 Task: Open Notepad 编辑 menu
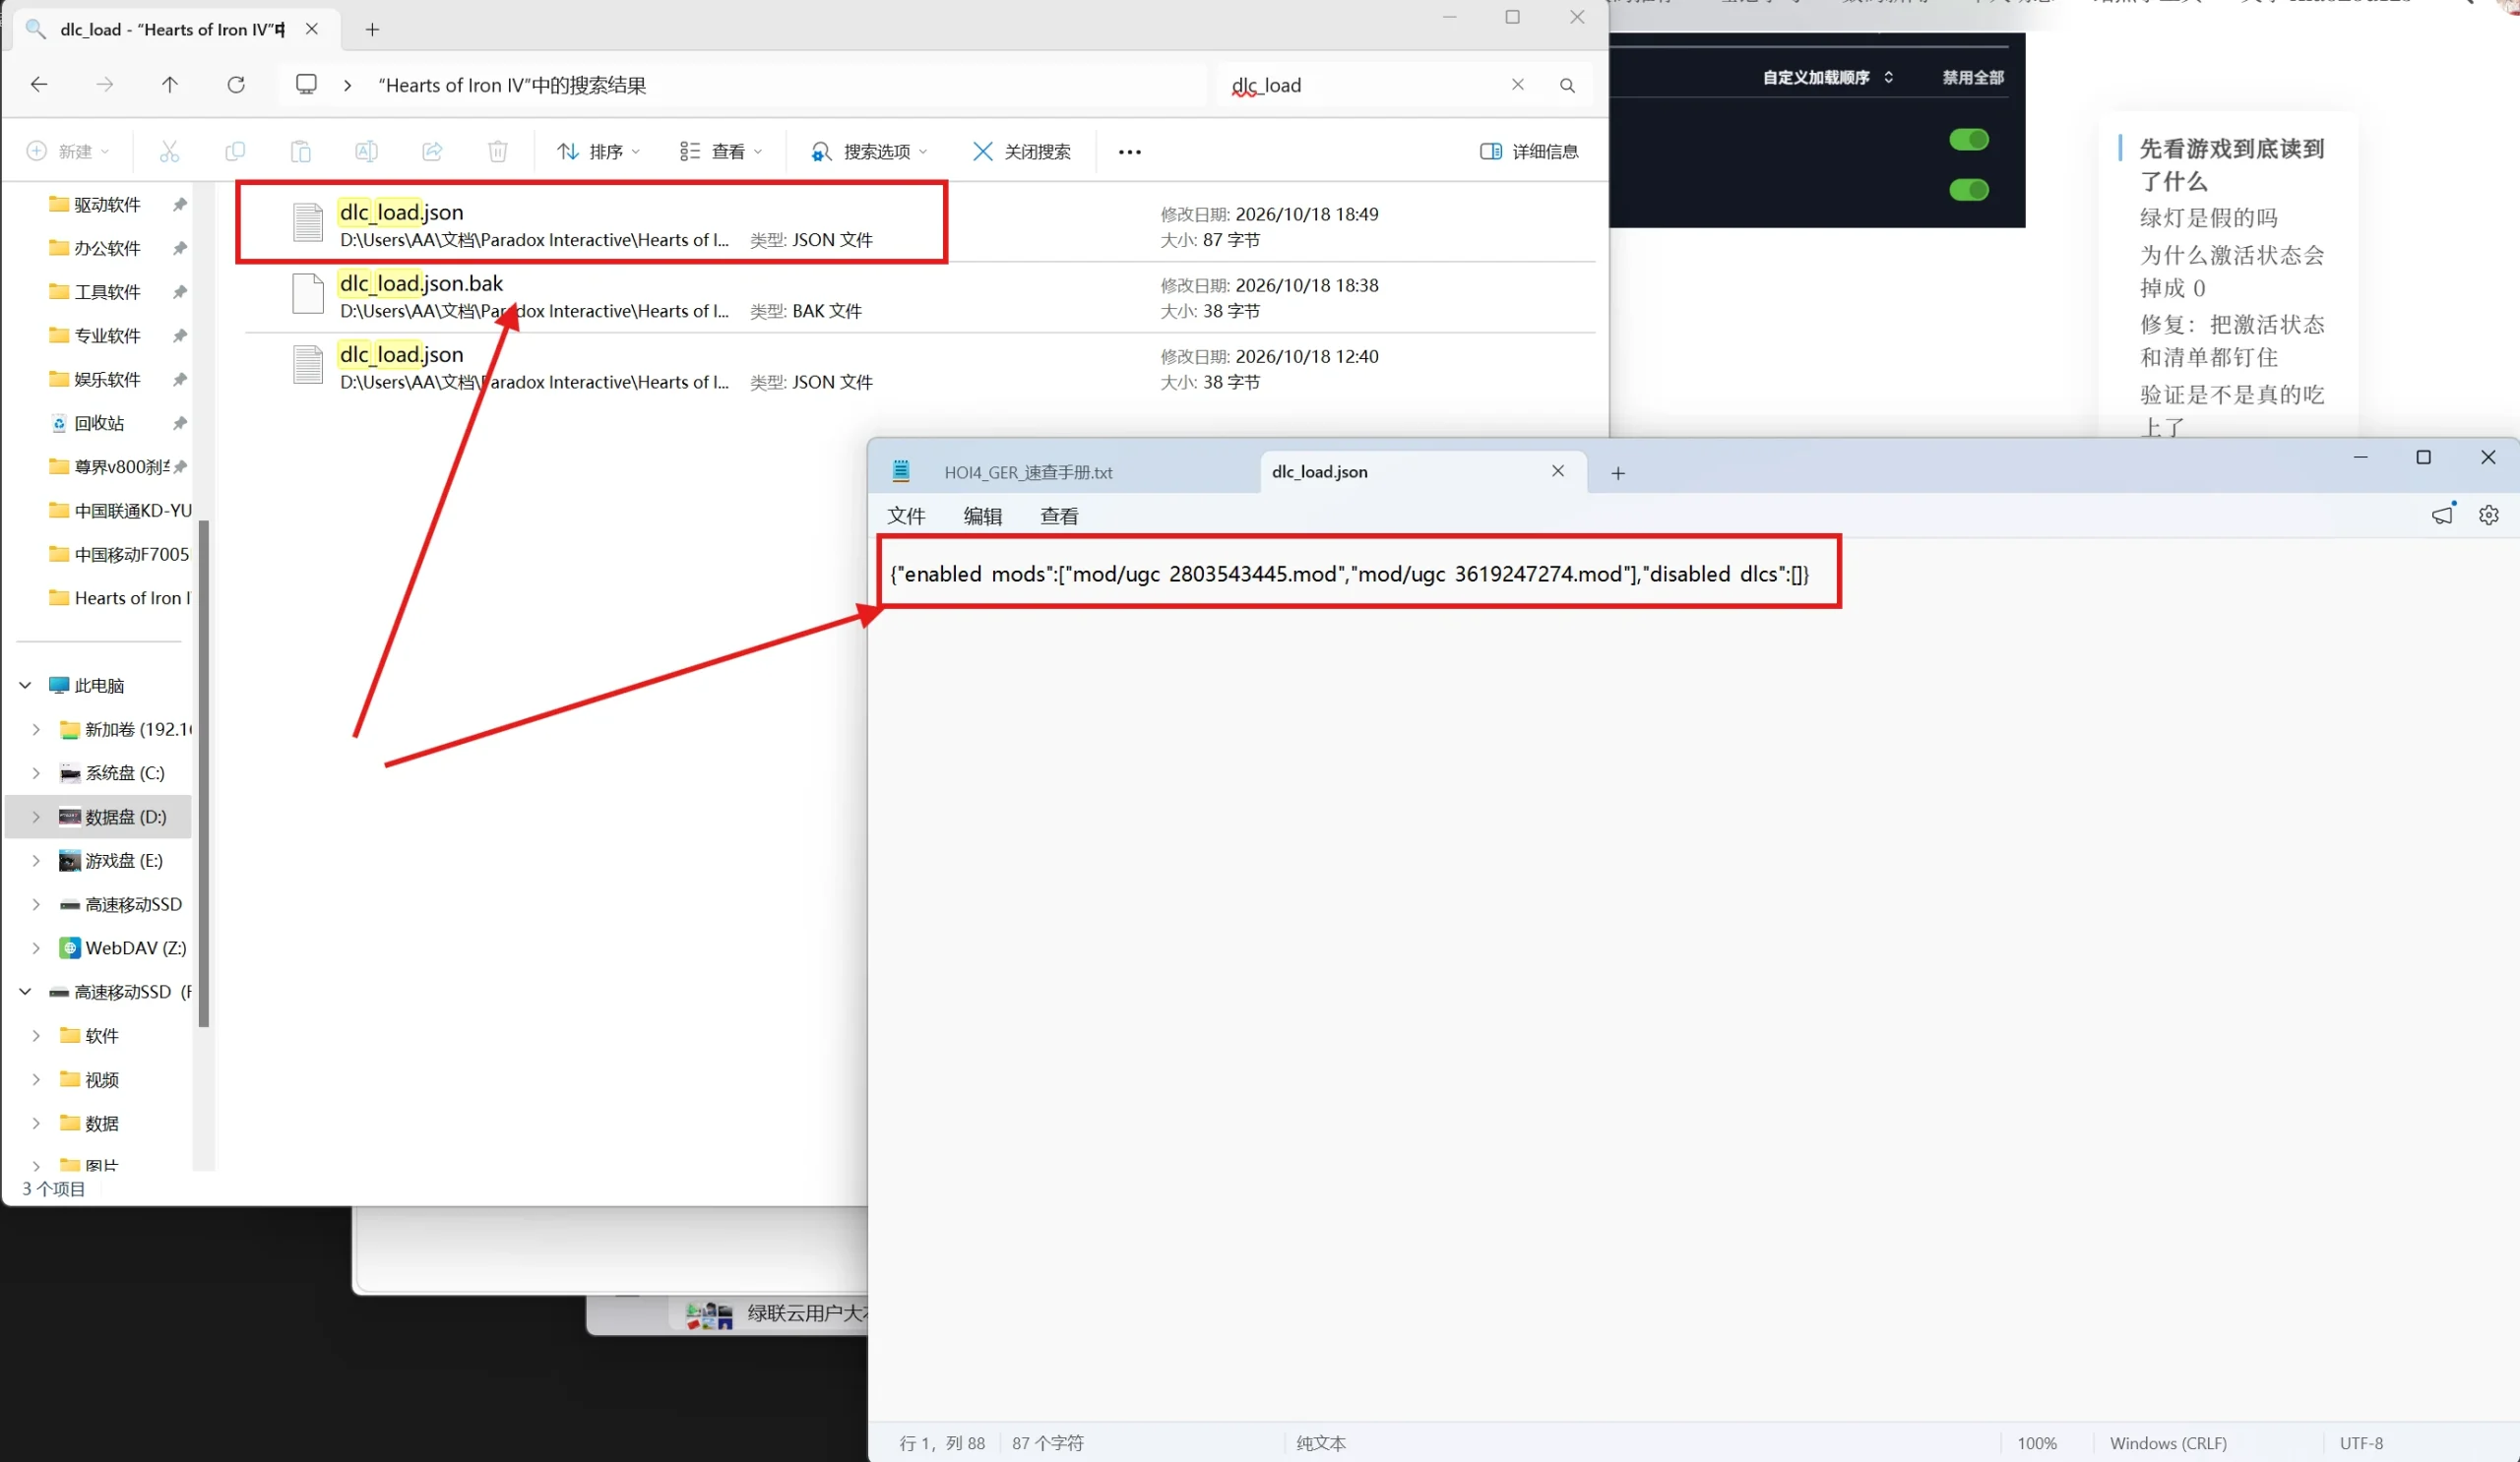(982, 516)
